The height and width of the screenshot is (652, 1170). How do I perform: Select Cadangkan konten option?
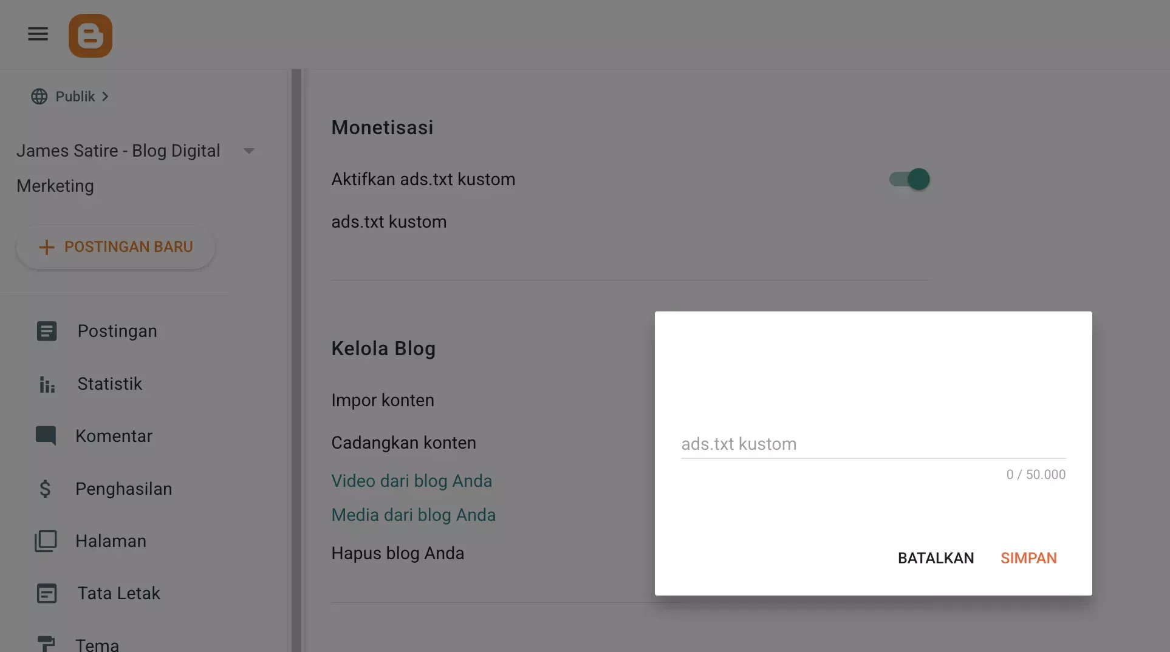coord(404,443)
